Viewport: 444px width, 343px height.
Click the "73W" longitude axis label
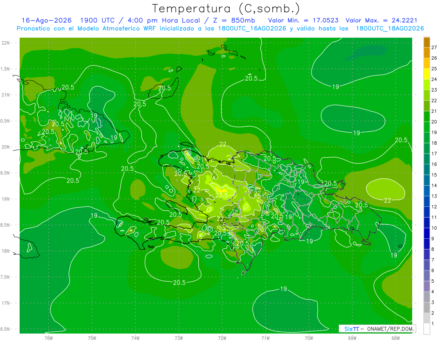(179, 338)
